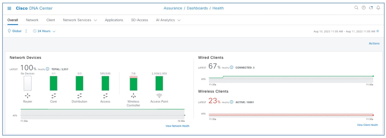Click the clock icon next to 24 Hours
The image size is (386, 138).
(35, 31)
